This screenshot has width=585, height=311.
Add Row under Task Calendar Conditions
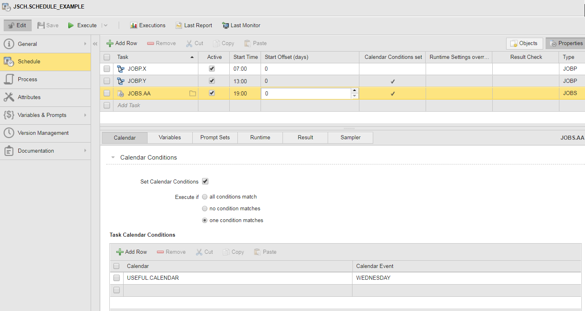click(x=131, y=252)
